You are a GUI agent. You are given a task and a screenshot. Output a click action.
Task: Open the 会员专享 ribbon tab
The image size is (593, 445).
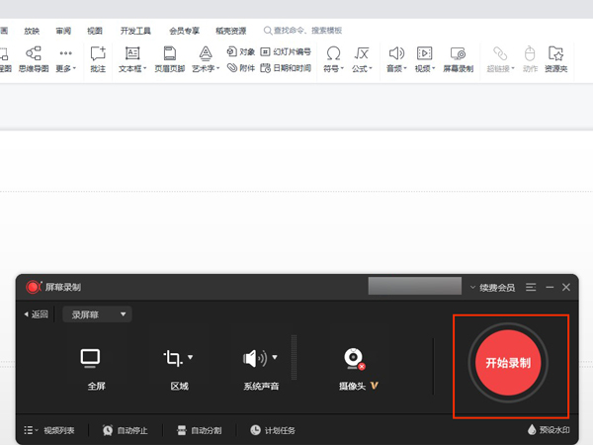184,31
